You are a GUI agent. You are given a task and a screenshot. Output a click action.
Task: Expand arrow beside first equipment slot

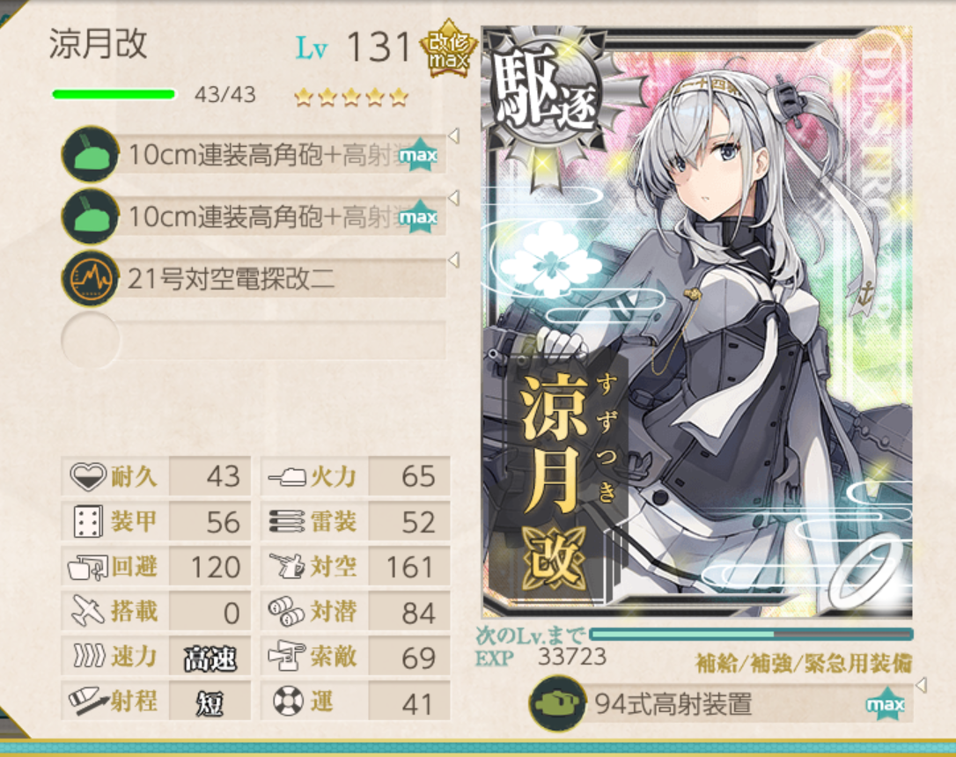coord(453,136)
